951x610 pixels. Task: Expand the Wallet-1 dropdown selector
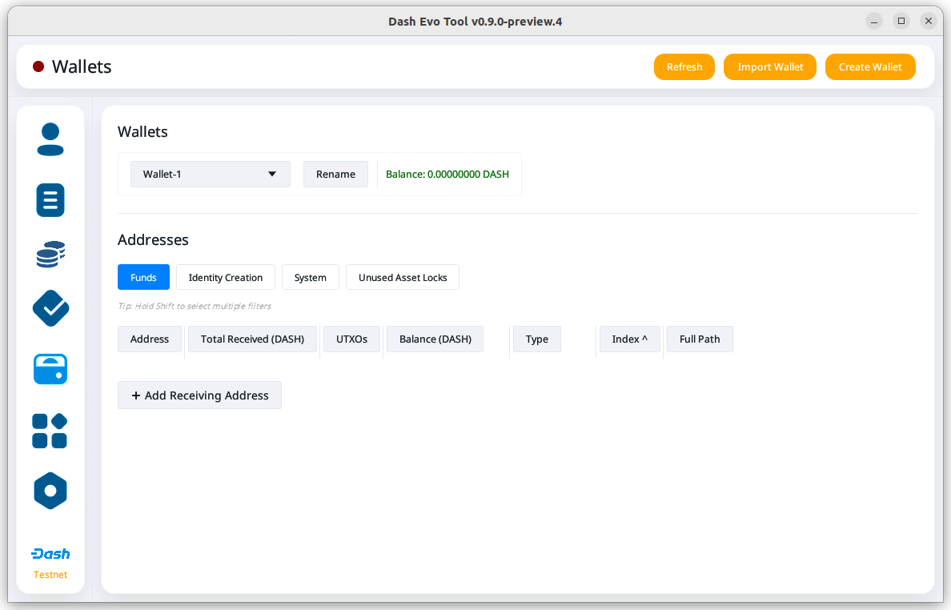click(210, 174)
